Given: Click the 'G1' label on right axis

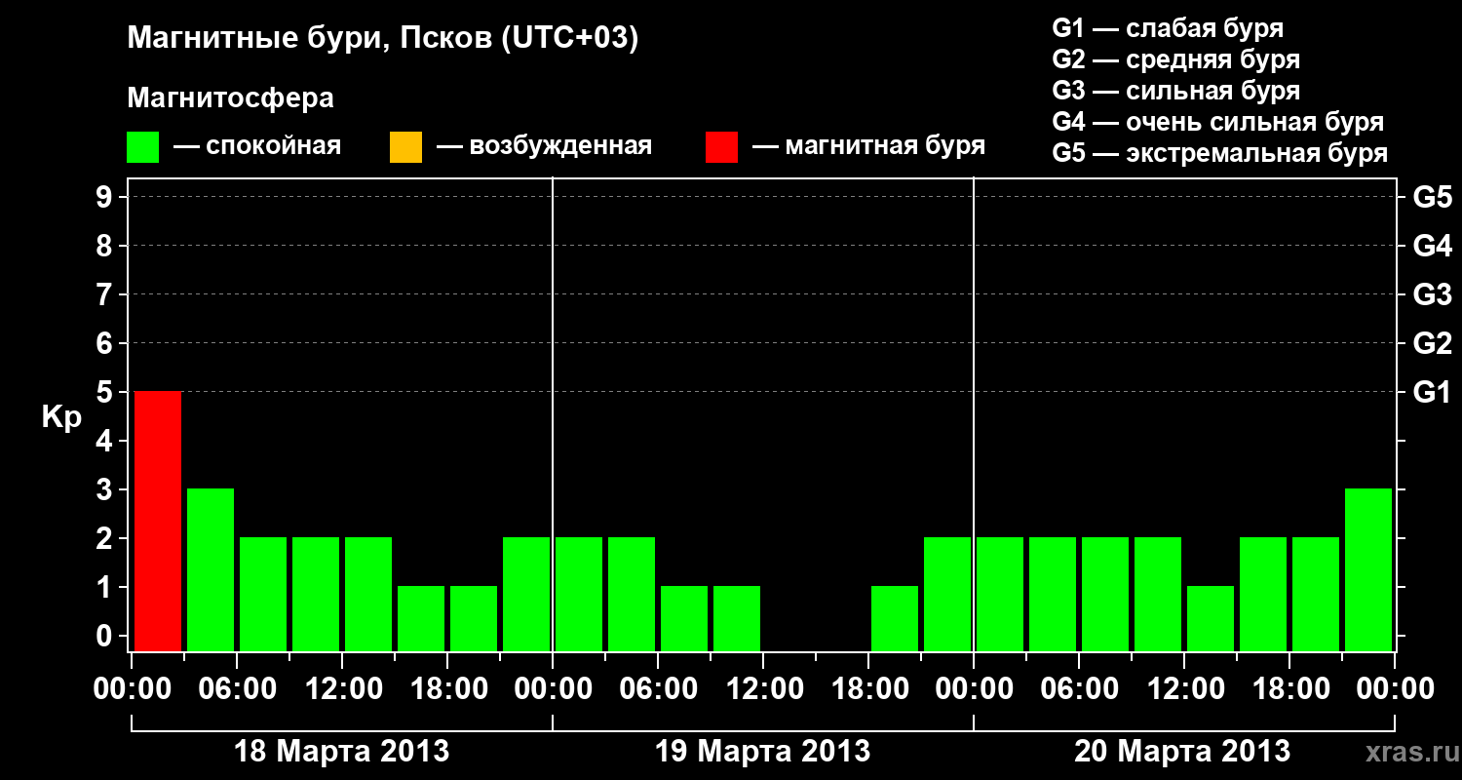Looking at the screenshot, I should point(1432,393).
